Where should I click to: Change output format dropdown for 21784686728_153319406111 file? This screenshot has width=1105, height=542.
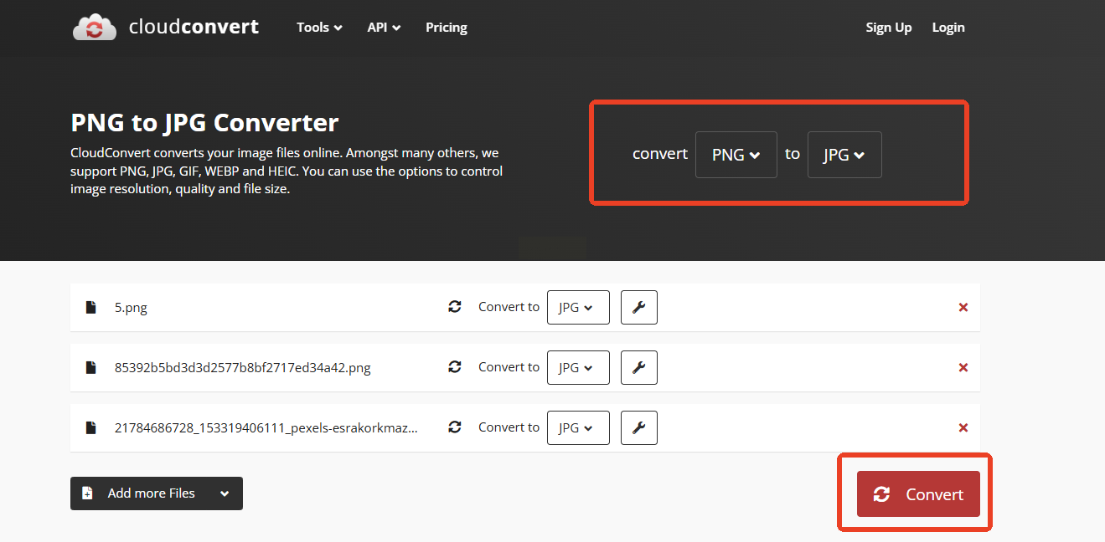coord(578,427)
